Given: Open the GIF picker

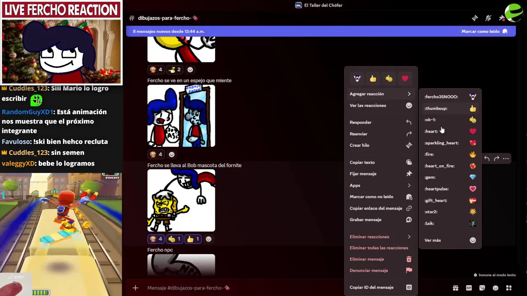Looking at the screenshot, I should click(x=469, y=288).
